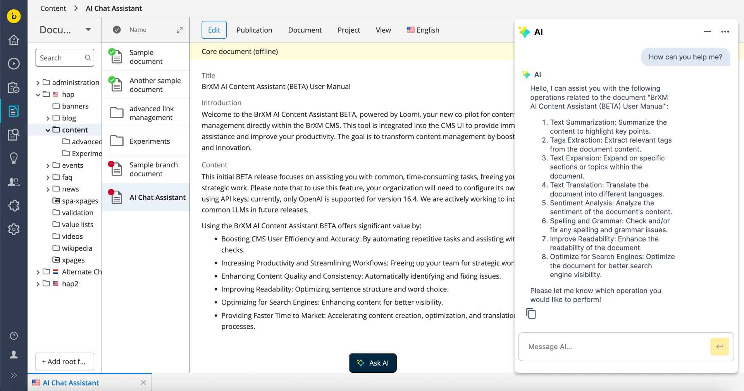Select the wikipedia folder
This screenshot has height=391, width=744.
tap(72, 248)
